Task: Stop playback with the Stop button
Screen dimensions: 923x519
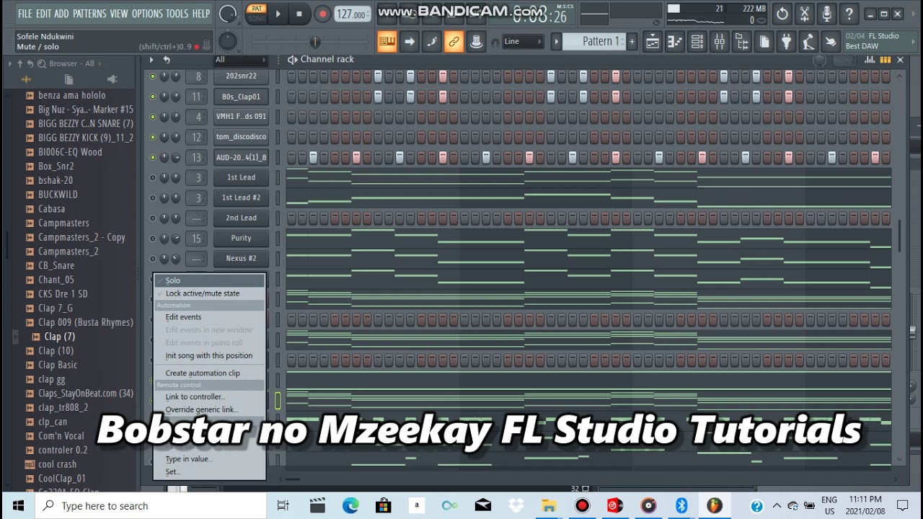Action: 299,14
